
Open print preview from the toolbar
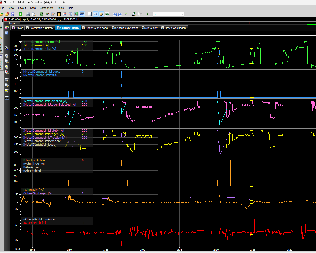34,14
